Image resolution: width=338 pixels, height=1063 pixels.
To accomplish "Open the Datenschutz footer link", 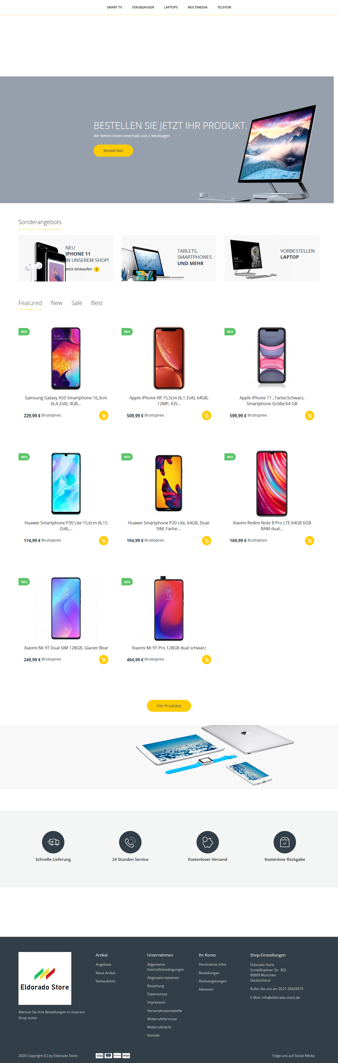I will [x=157, y=994].
